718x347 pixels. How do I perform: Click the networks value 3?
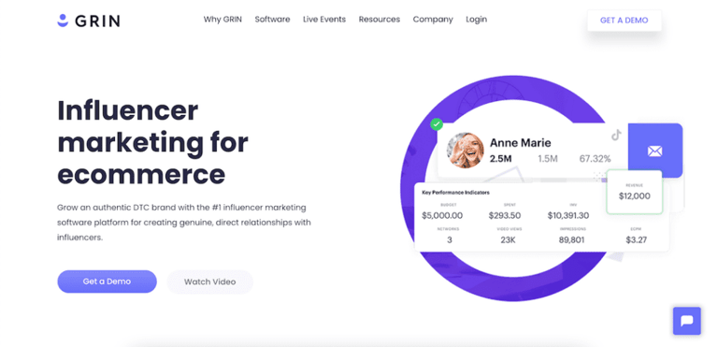[x=449, y=239]
